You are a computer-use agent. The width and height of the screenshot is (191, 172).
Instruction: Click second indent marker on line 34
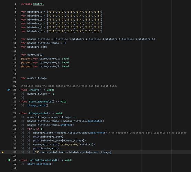(29, 133)
